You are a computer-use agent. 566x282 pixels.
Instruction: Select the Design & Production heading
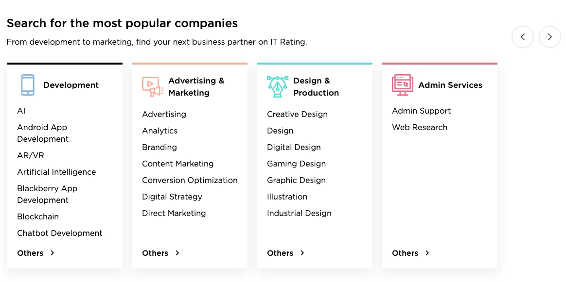(316, 86)
